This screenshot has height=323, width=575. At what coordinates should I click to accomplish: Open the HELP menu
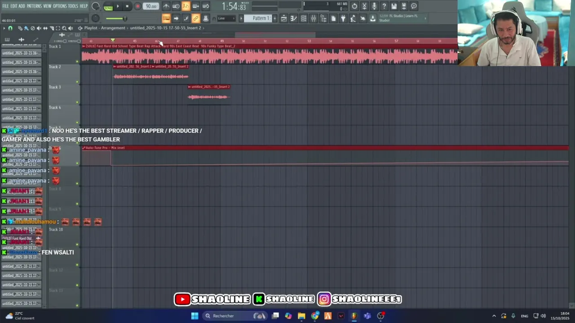(x=84, y=6)
